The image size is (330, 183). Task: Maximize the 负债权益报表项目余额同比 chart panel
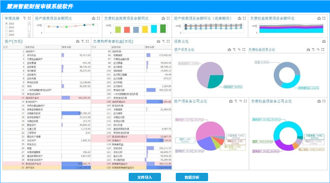click(x=168, y=18)
